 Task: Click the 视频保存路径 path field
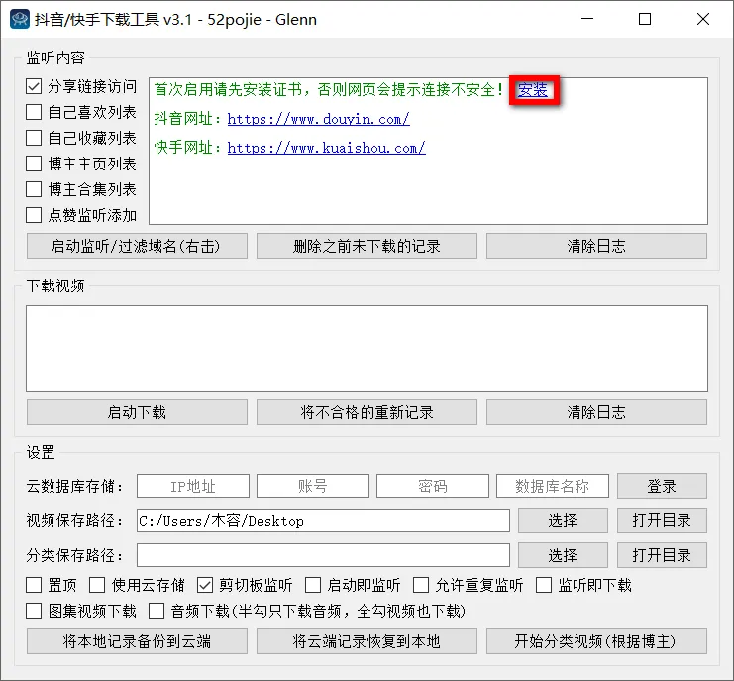pos(323,520)
